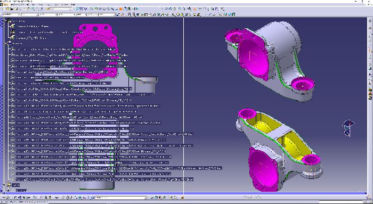This screenshot has height=204, width=373.
Task: Select the green edge curve on lower model
Action: pos(273,140)
